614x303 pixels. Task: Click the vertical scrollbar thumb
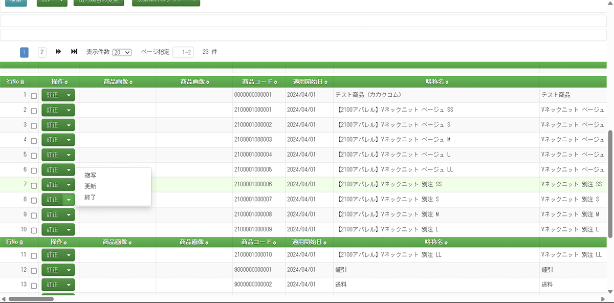(610, 183)
